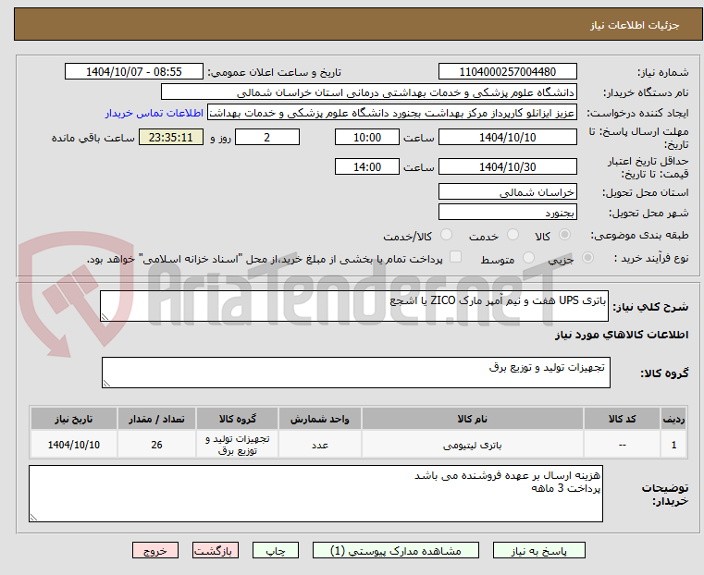Click the خروج exit button
Viewport: 704px width, 575px height.
(x=155, y=550)
